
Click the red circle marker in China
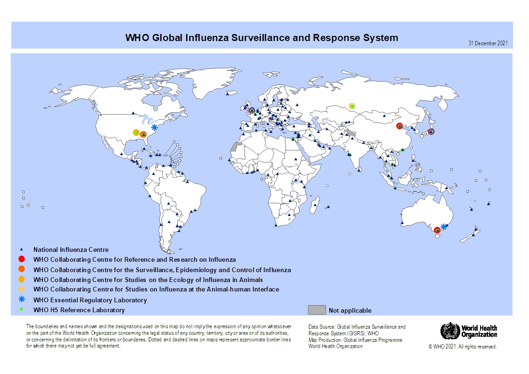pos(399,126)
